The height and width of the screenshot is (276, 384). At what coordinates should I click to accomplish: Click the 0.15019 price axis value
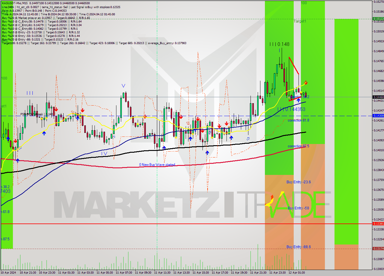tap(379, 31)
